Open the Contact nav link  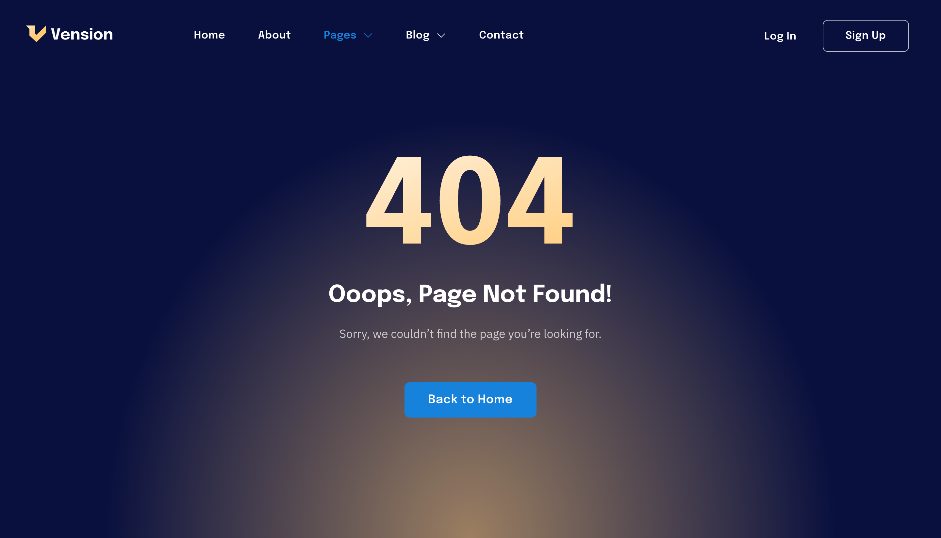pyautogui.click(x=501, y=35)
